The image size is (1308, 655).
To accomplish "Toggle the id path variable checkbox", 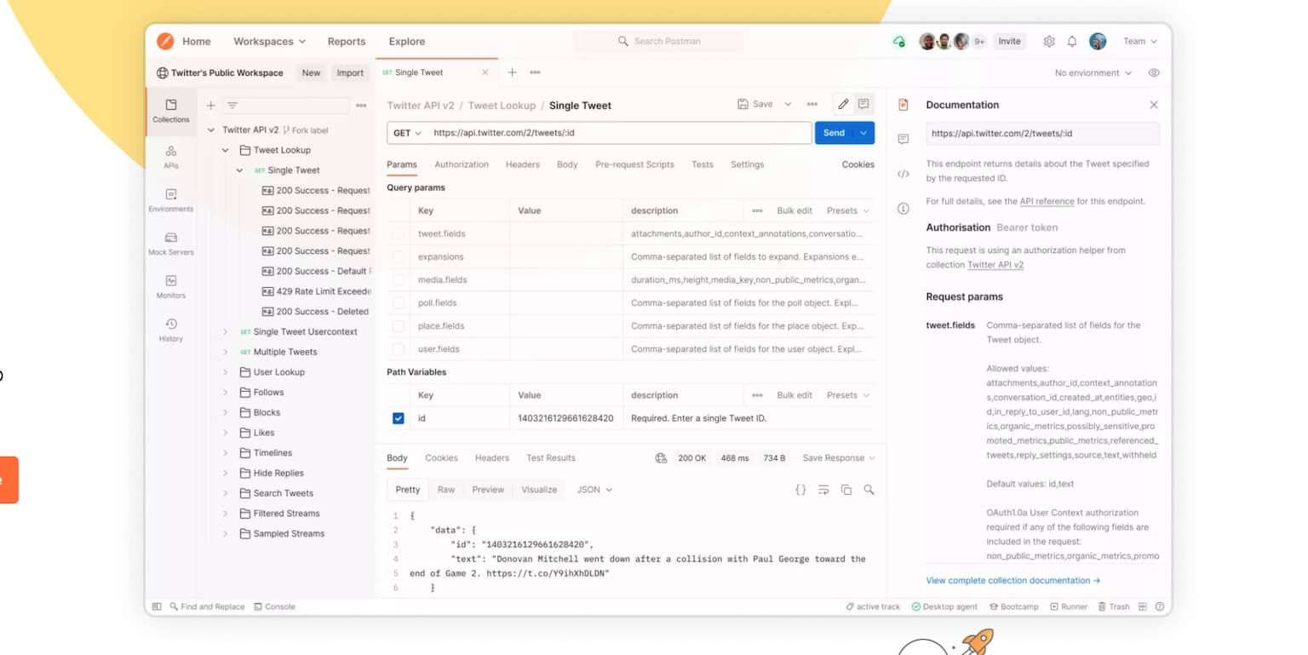I will pos(398,418).
